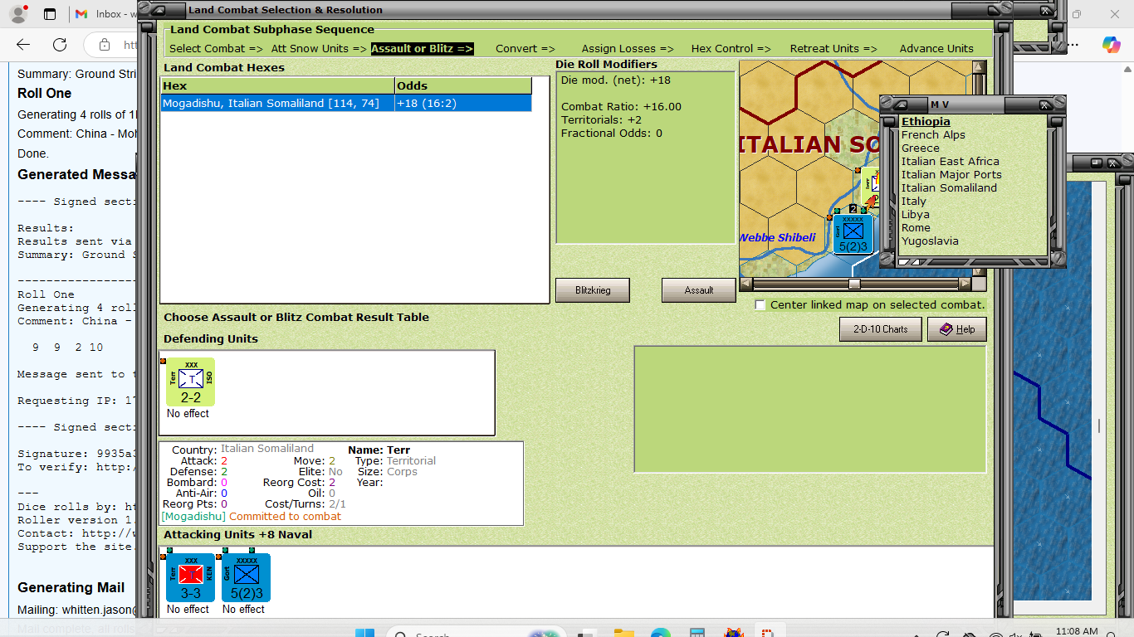Choose the Assault combat table
The image size is (1134, 637).
tap(699, 290)
